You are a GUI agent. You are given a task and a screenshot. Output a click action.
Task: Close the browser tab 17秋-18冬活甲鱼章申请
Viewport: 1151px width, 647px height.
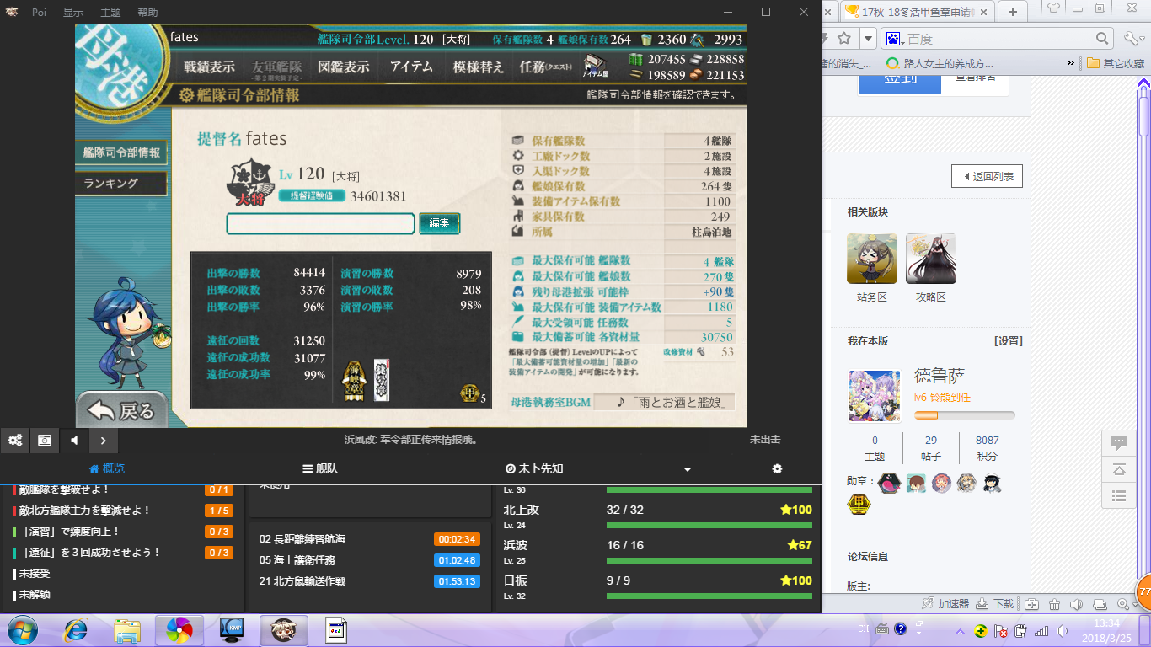982,11
